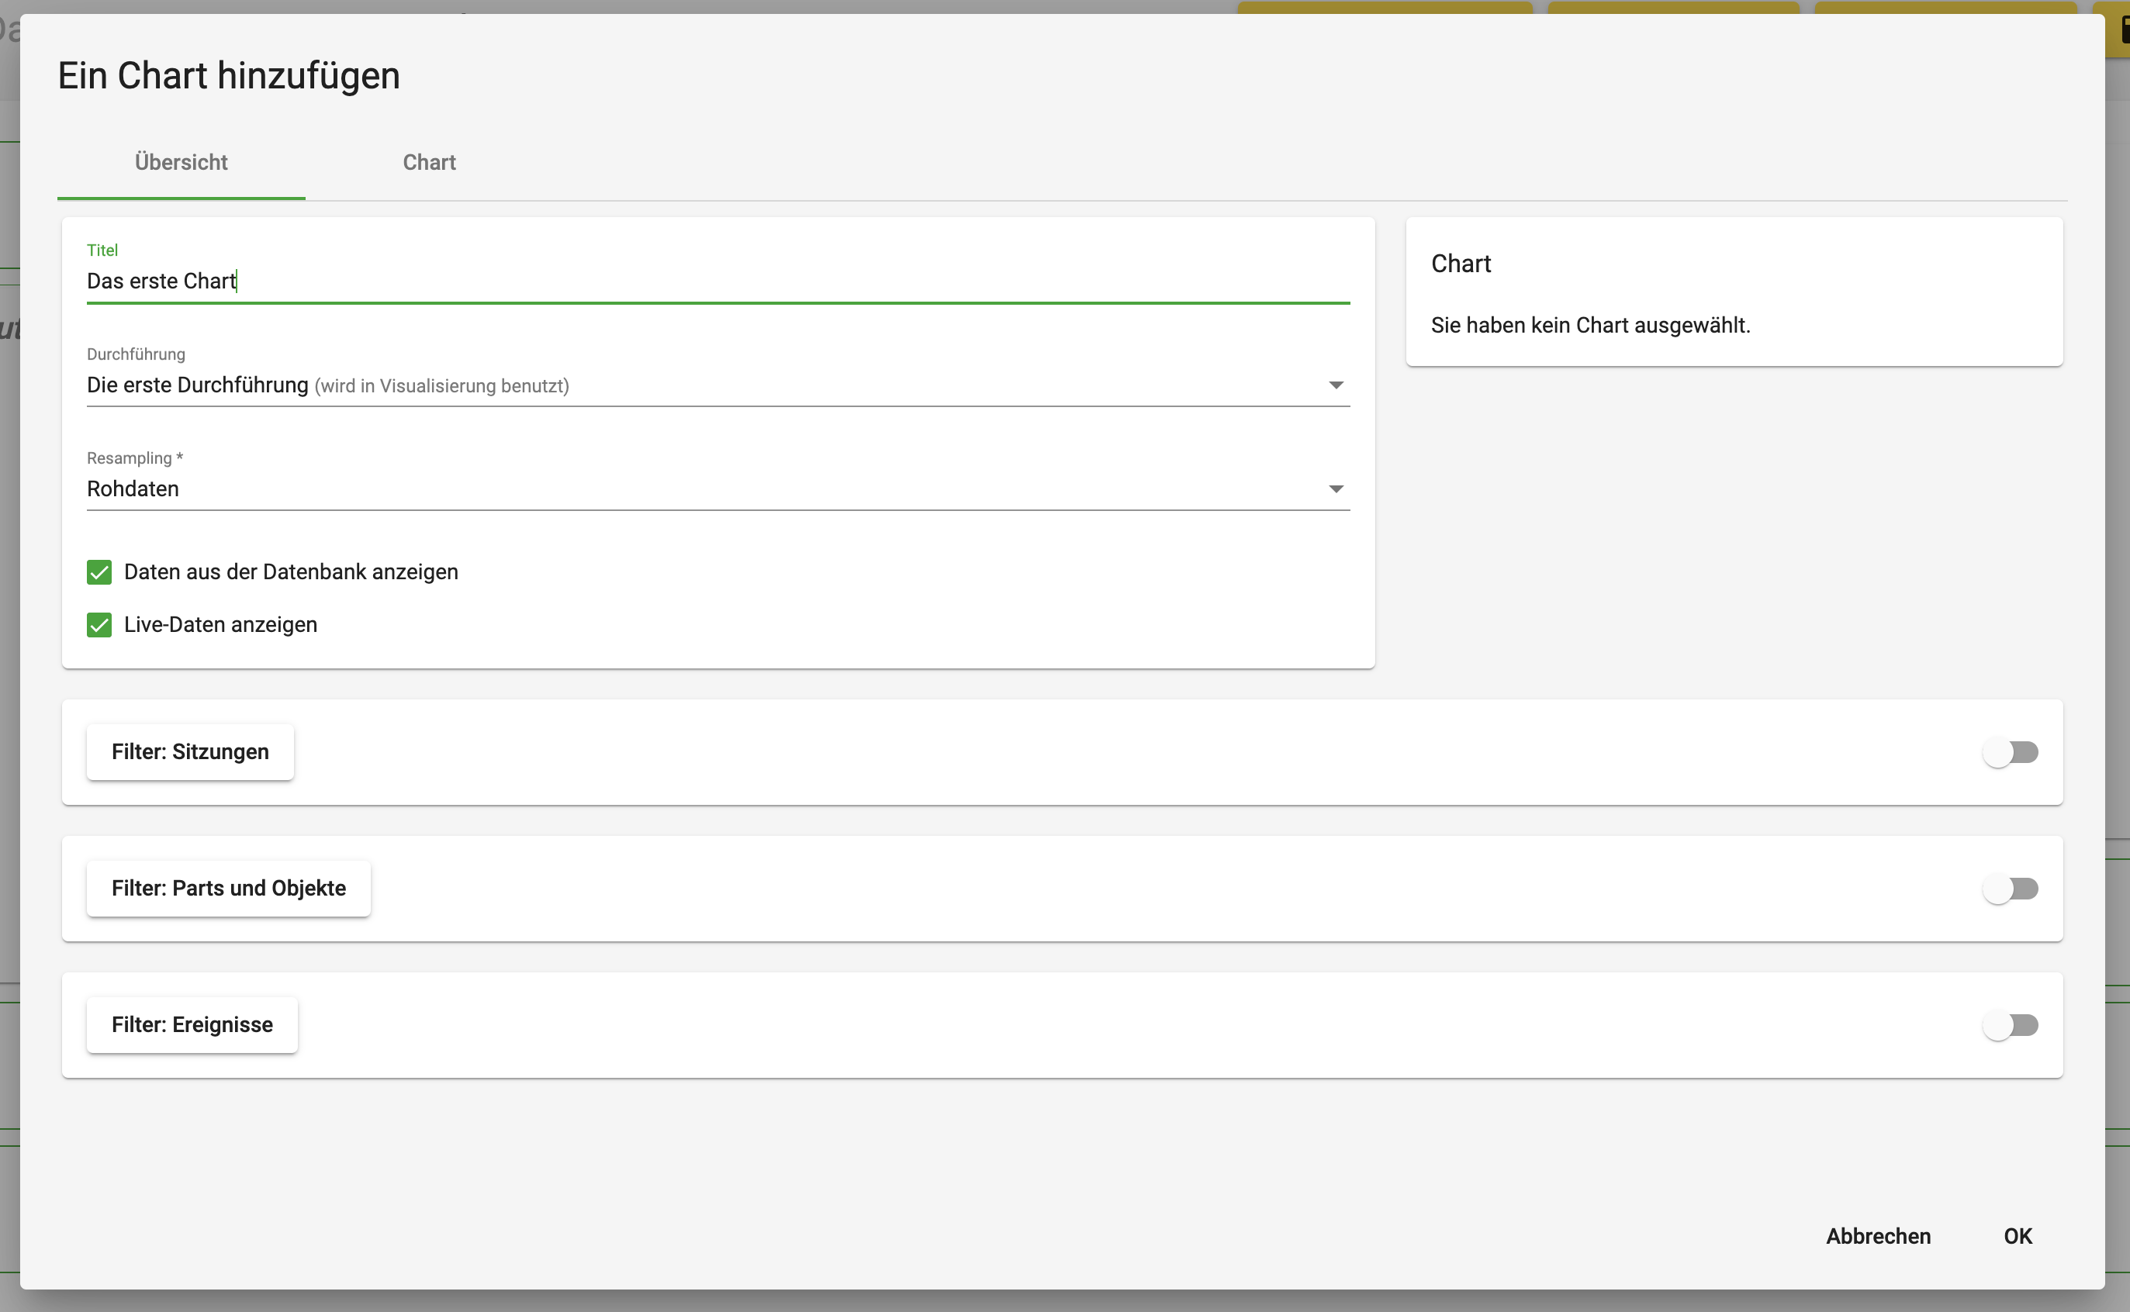Expand the Filter: Ereignisse panel

click(x=192, y=1025)
